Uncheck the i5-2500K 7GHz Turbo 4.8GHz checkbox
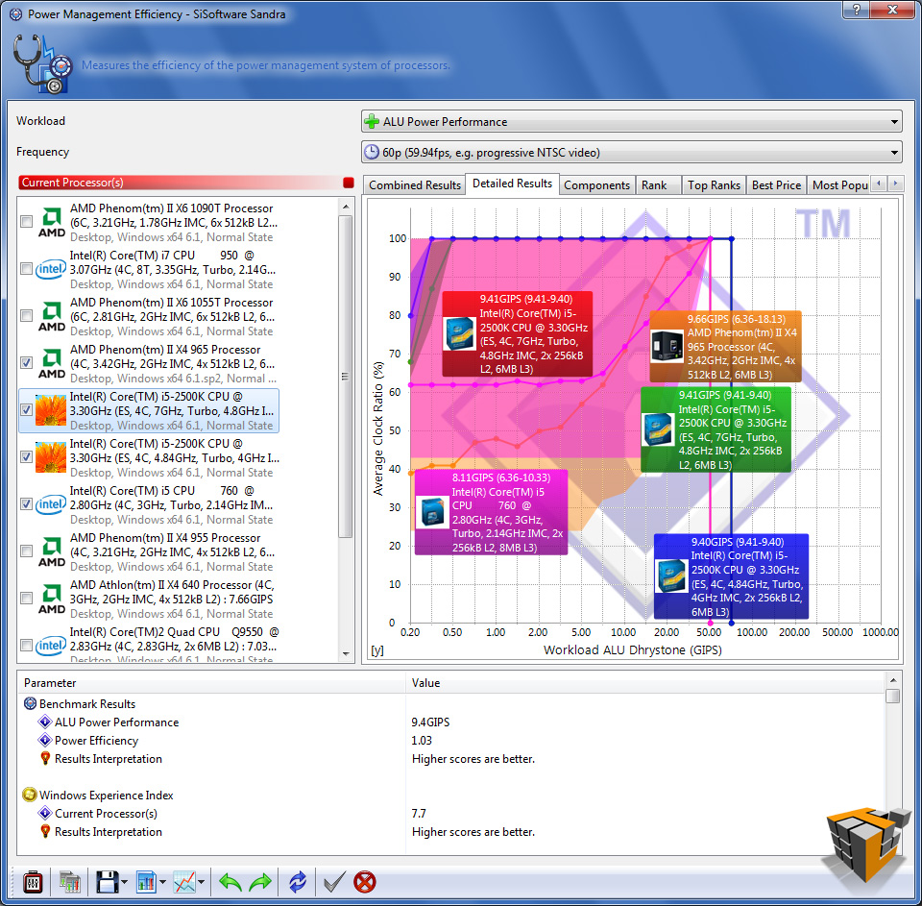The width and height of the screenshot is (922, 906). (27, 410)
